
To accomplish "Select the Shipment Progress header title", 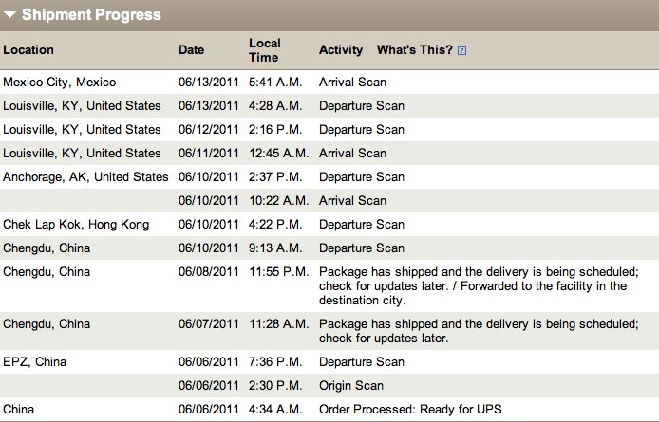I will click(x=91, y=14).
